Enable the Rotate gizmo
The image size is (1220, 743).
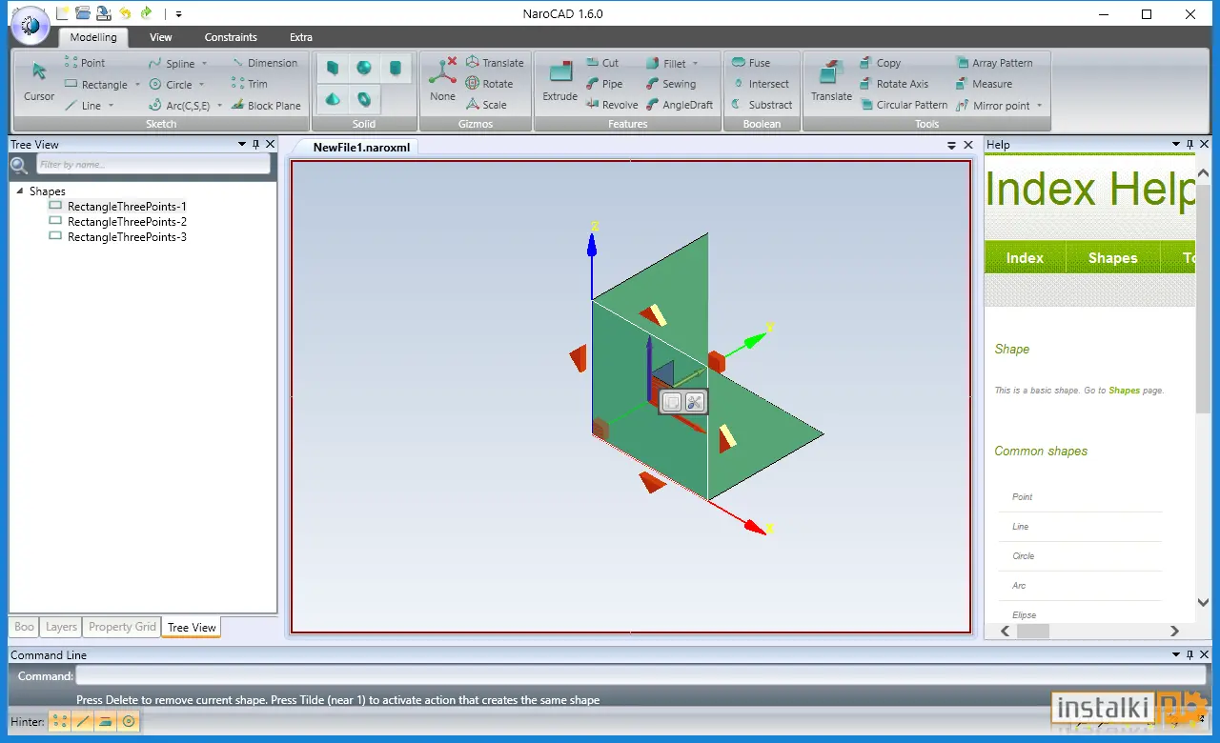pyautogui.click(x=489, y=84)
